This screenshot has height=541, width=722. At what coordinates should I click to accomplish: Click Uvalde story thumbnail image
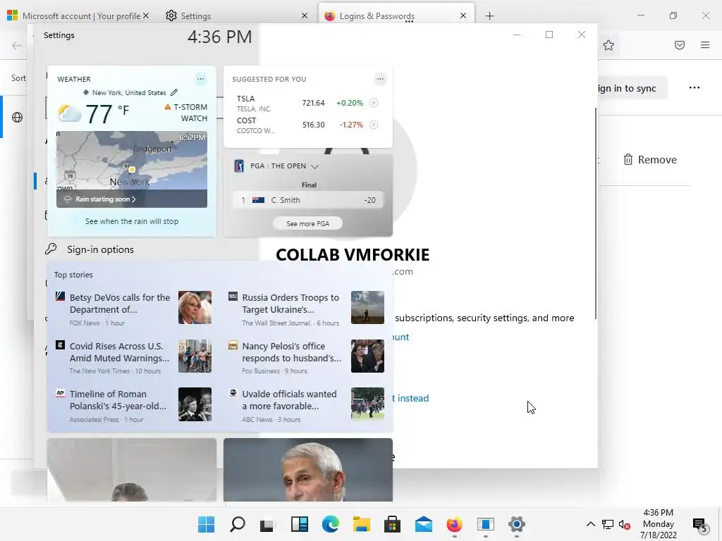coord(367,404)
